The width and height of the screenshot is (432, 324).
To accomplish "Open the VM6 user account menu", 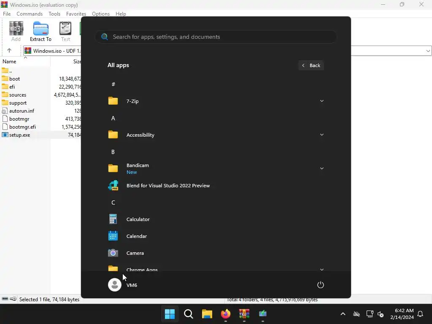I will (x=123, y=285).
